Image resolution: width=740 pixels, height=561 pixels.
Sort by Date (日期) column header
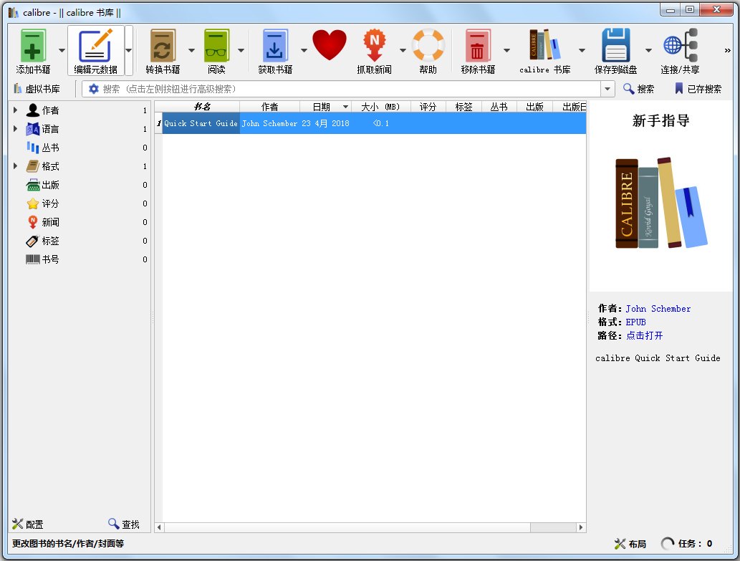(326, 107)
